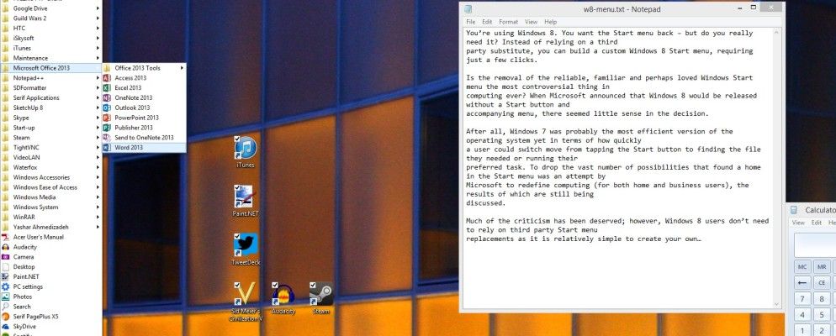
Task: Choose Send to OneNote 2013
Action: click(144, 138)
